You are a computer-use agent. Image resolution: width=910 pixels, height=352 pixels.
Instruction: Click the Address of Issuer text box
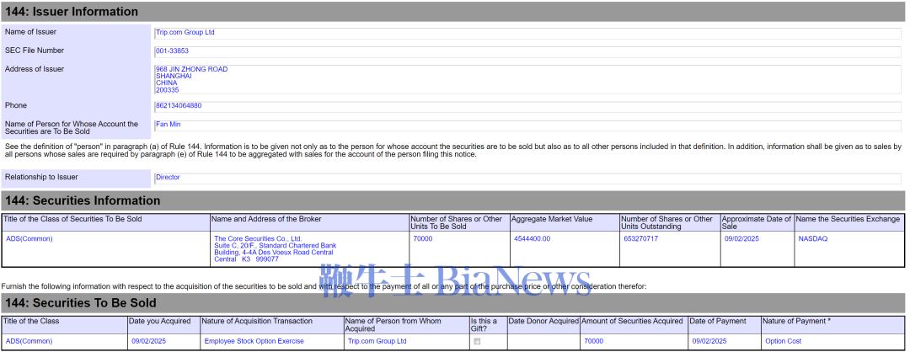click(x=527, y=79)
